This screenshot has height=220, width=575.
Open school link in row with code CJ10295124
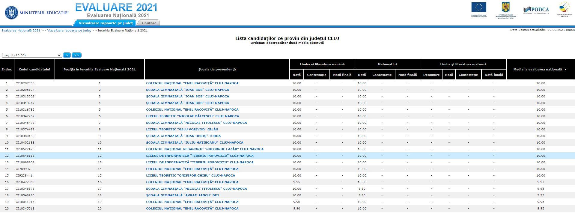pyautogui.click(x=187, y=90)
